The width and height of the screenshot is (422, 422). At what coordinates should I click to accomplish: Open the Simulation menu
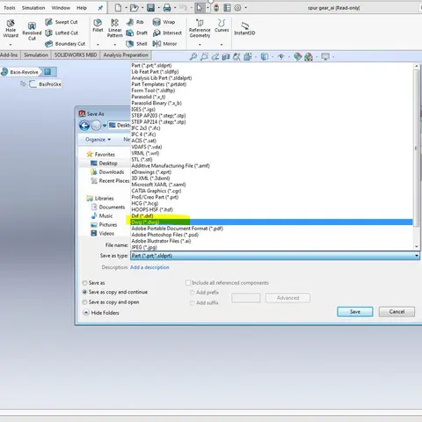click(33, 8)
